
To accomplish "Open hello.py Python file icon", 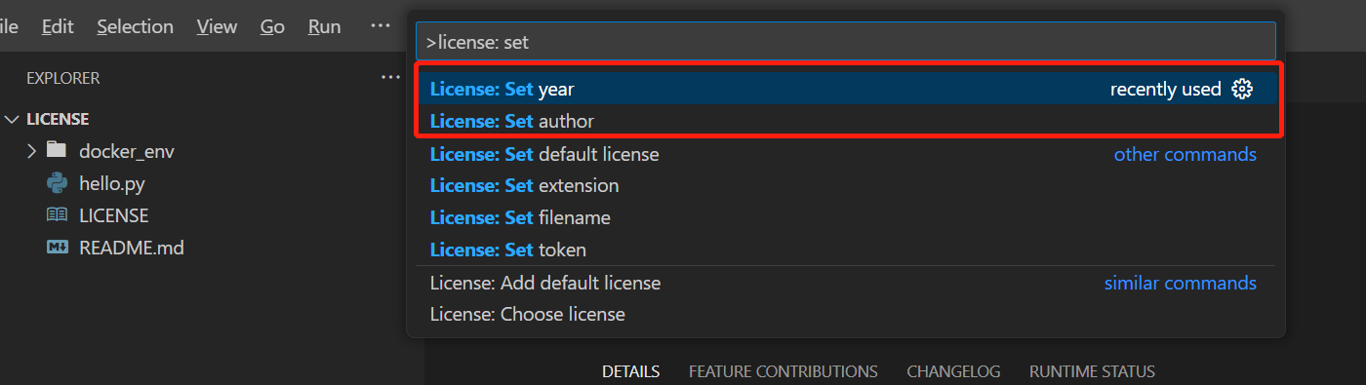I will click(x=57, y=182).
